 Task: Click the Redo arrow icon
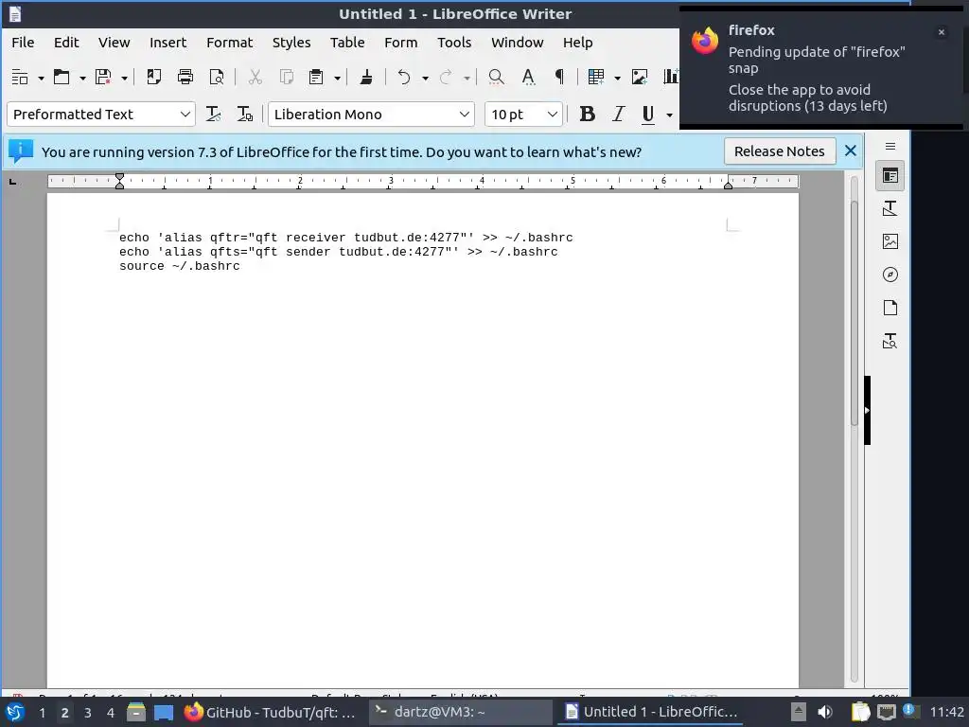point(445,78)
